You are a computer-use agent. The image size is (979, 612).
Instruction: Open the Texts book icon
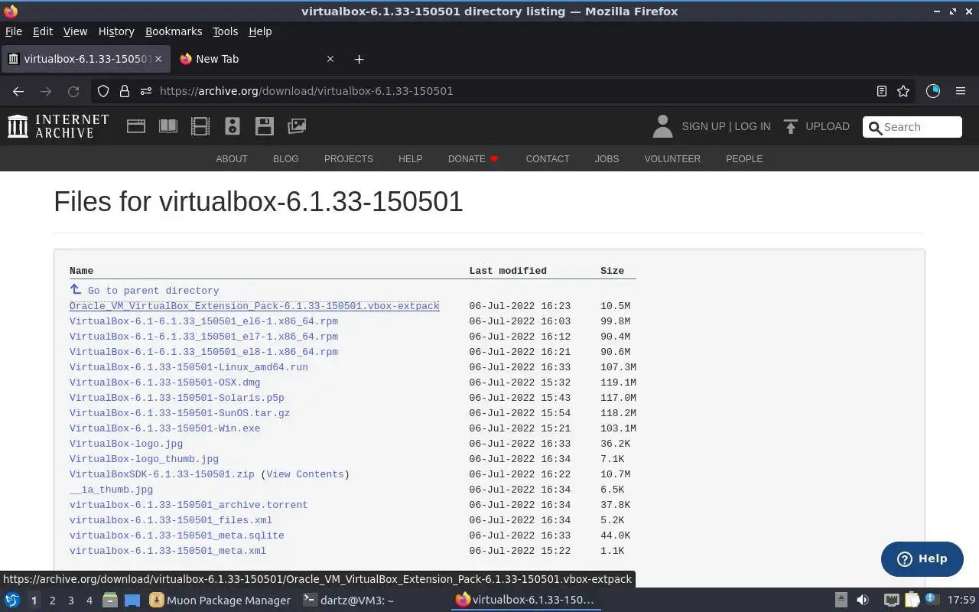[x=168, y=126]
